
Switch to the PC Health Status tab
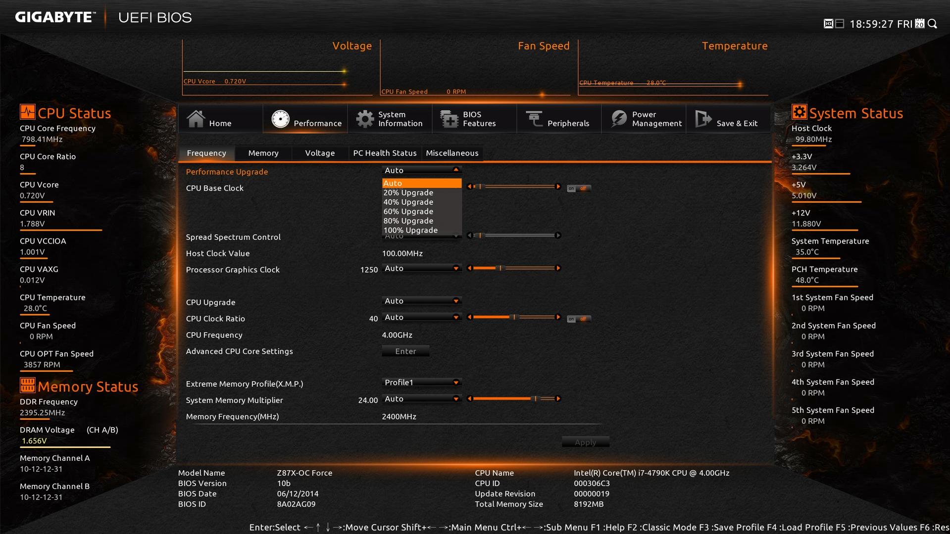[x=385, y=153]
